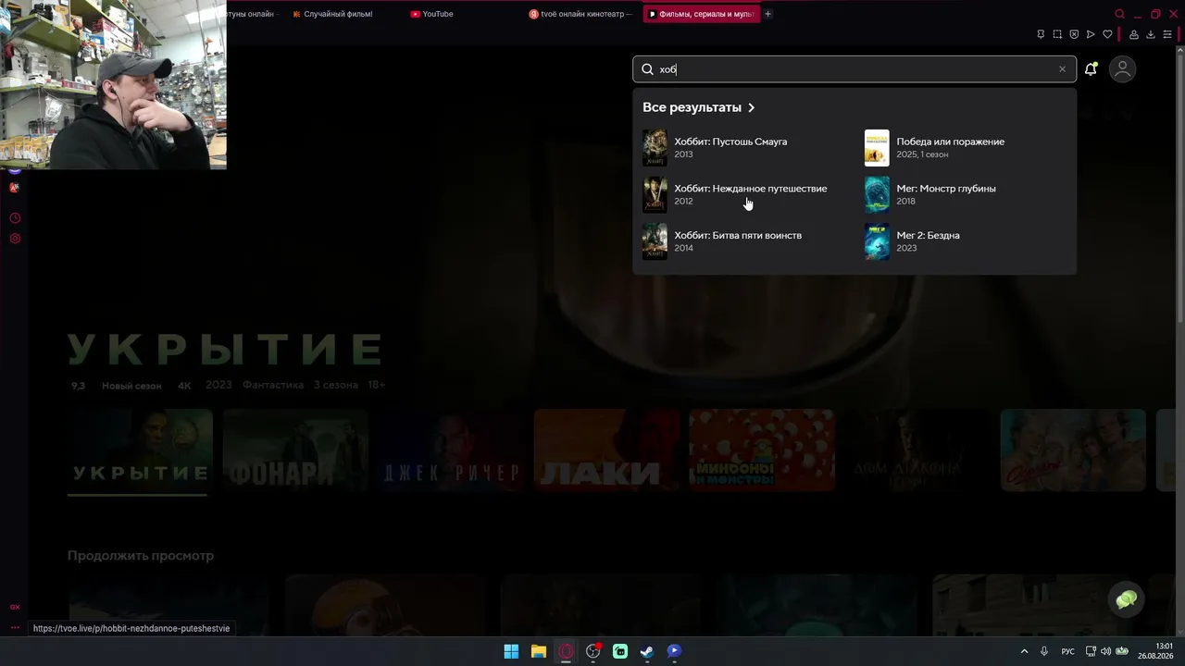Open settings gear icon in the sidebar
Screen dimensions: 1185x666
[15, 239]
